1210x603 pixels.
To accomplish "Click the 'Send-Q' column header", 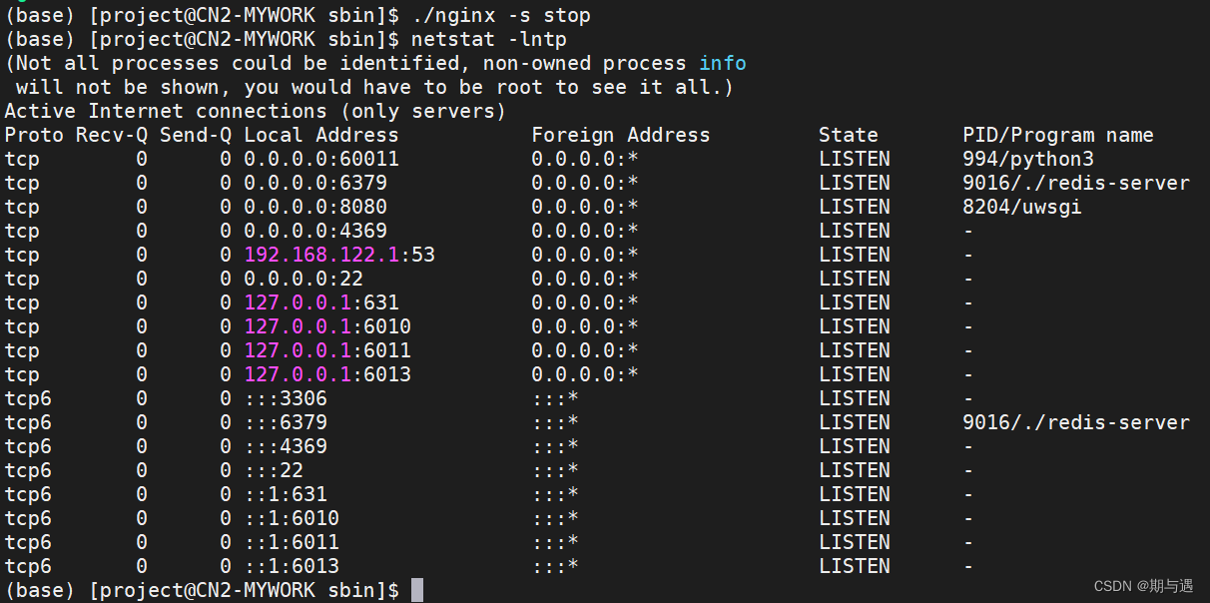I will click(196, 136).
